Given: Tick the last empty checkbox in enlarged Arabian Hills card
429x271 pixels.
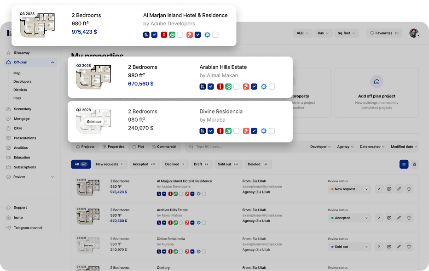Looking at the screenshot, I should (x=272, y=86).
